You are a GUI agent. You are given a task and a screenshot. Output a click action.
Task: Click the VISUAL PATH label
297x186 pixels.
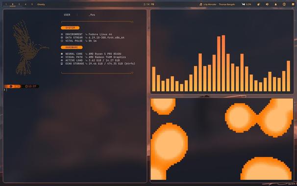[74, 57]
